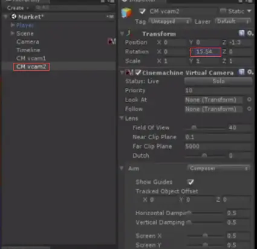
Task: Click the Vertical Damping value 0.5
Action: [239, 222]
